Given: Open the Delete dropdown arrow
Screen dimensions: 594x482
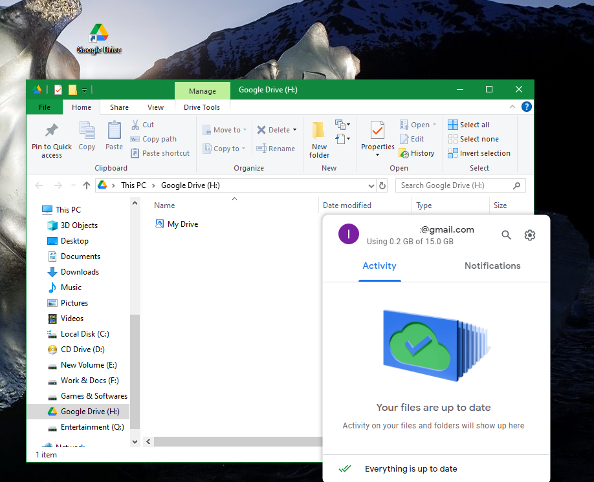Looking at the screenshot, I should 294,130.
